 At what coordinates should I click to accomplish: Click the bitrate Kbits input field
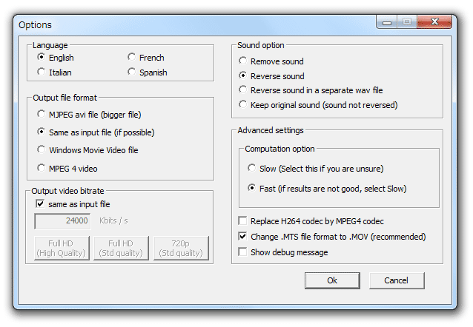pyautogui.click(x=62, y=221)
